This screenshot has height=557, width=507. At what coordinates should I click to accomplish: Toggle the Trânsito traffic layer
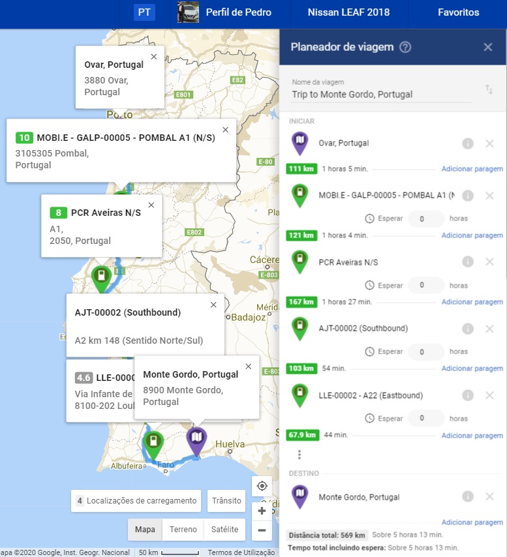point(226,501)
